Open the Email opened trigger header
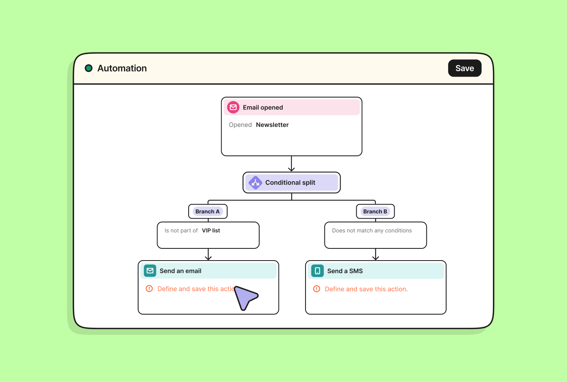Screen dimensions: 567x382 [292, 107]
